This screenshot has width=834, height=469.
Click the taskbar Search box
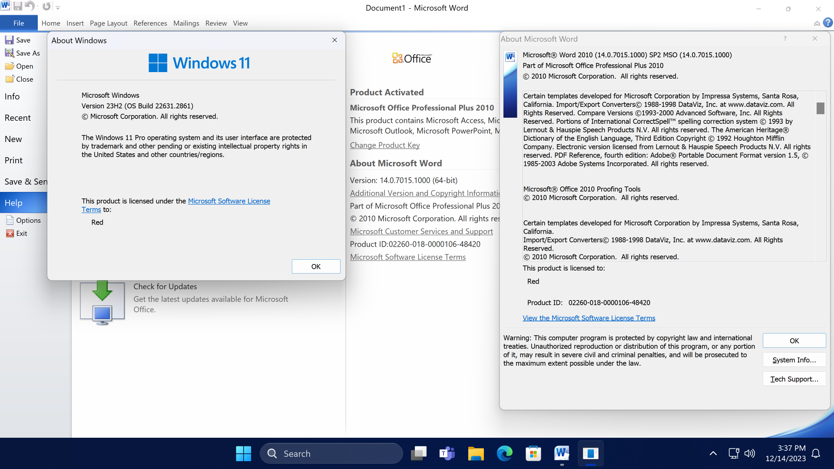click(x=331, y=453)
